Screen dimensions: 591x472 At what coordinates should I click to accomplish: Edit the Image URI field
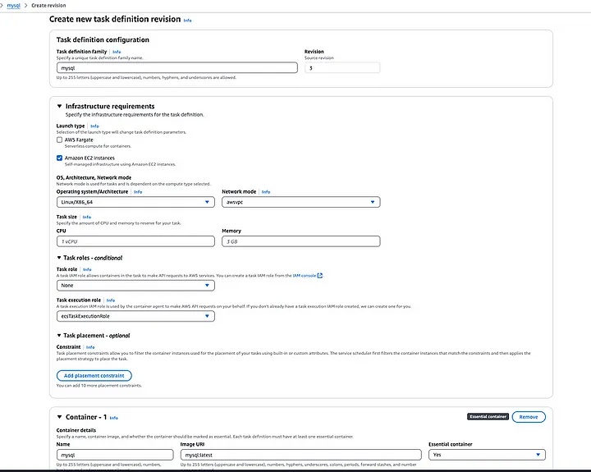[300, 455]
